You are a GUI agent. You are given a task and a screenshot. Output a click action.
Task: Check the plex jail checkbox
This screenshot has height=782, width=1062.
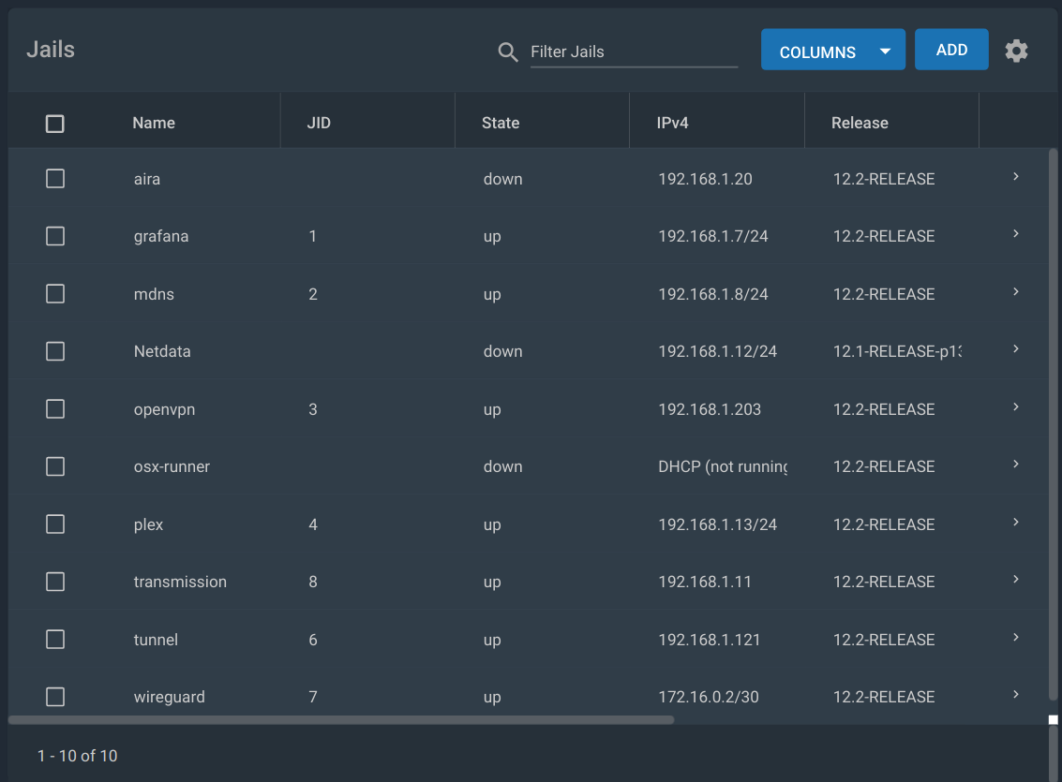pyautogui.click(x=55, y=524)
